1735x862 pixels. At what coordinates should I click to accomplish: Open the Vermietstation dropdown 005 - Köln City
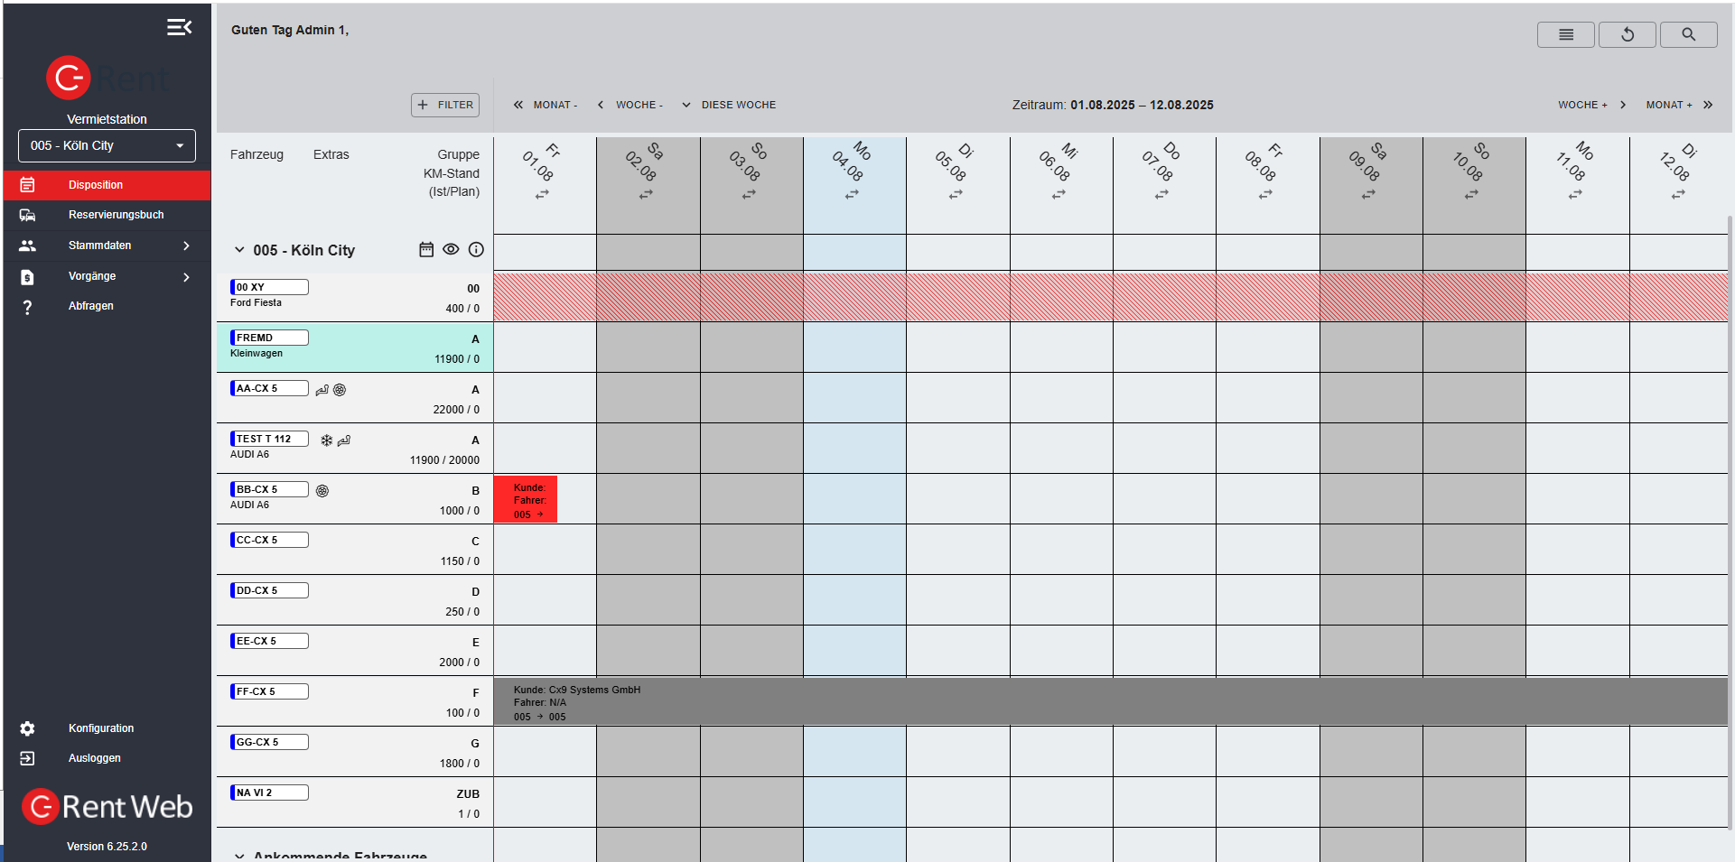pyautogui.click(x=107, y=145)
